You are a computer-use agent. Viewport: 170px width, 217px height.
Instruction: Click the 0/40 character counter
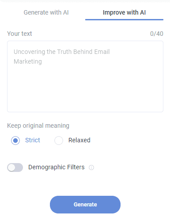tap(157, 34)
